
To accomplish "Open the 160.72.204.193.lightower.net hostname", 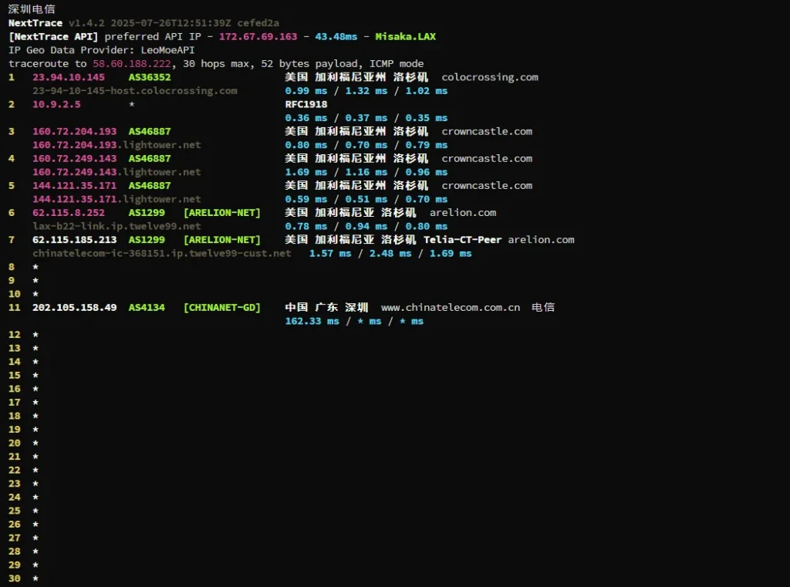I will tap(116, 145).
